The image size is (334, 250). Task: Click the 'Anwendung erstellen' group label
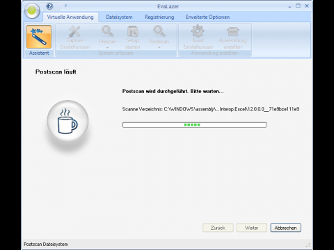pyautogui.click(x=214, y=53)
